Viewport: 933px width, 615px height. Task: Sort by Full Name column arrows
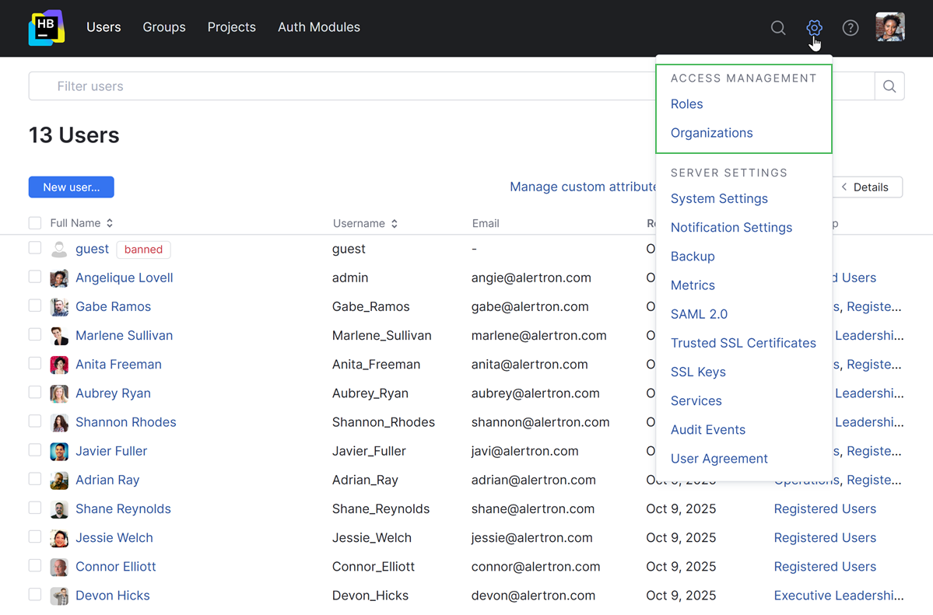pos(110,223)
